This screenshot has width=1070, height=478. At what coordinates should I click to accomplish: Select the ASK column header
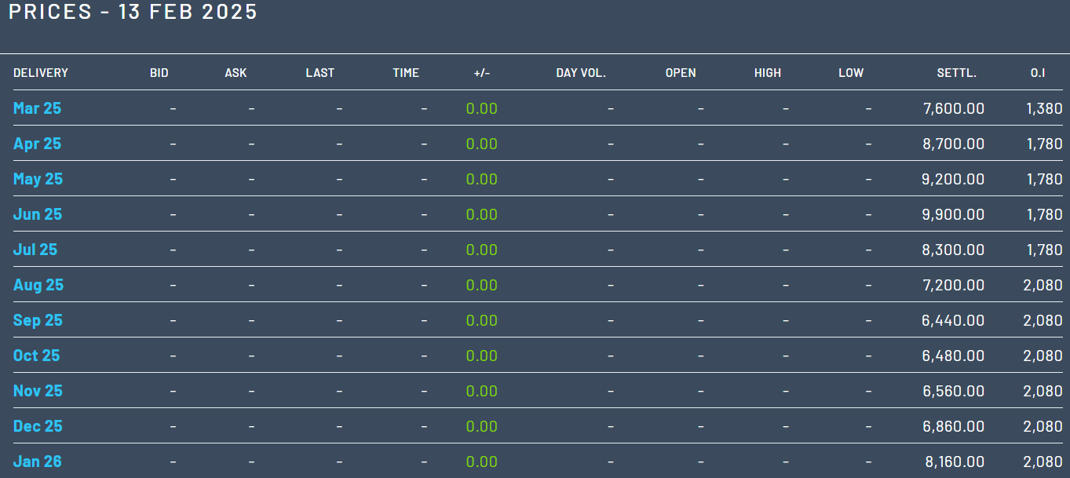(x=236, y=73)
